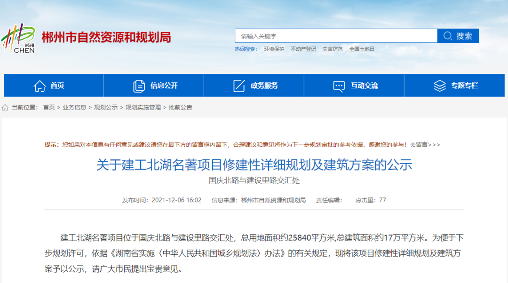Click the 环境保护 hot search keyword
Viewport: 508px width, 283px height.
(276, 49)
